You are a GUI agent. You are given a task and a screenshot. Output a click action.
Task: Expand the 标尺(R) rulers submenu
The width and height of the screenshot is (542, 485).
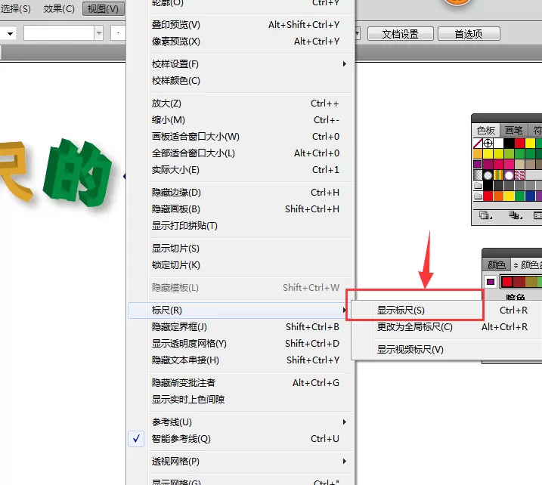(241, 310)
